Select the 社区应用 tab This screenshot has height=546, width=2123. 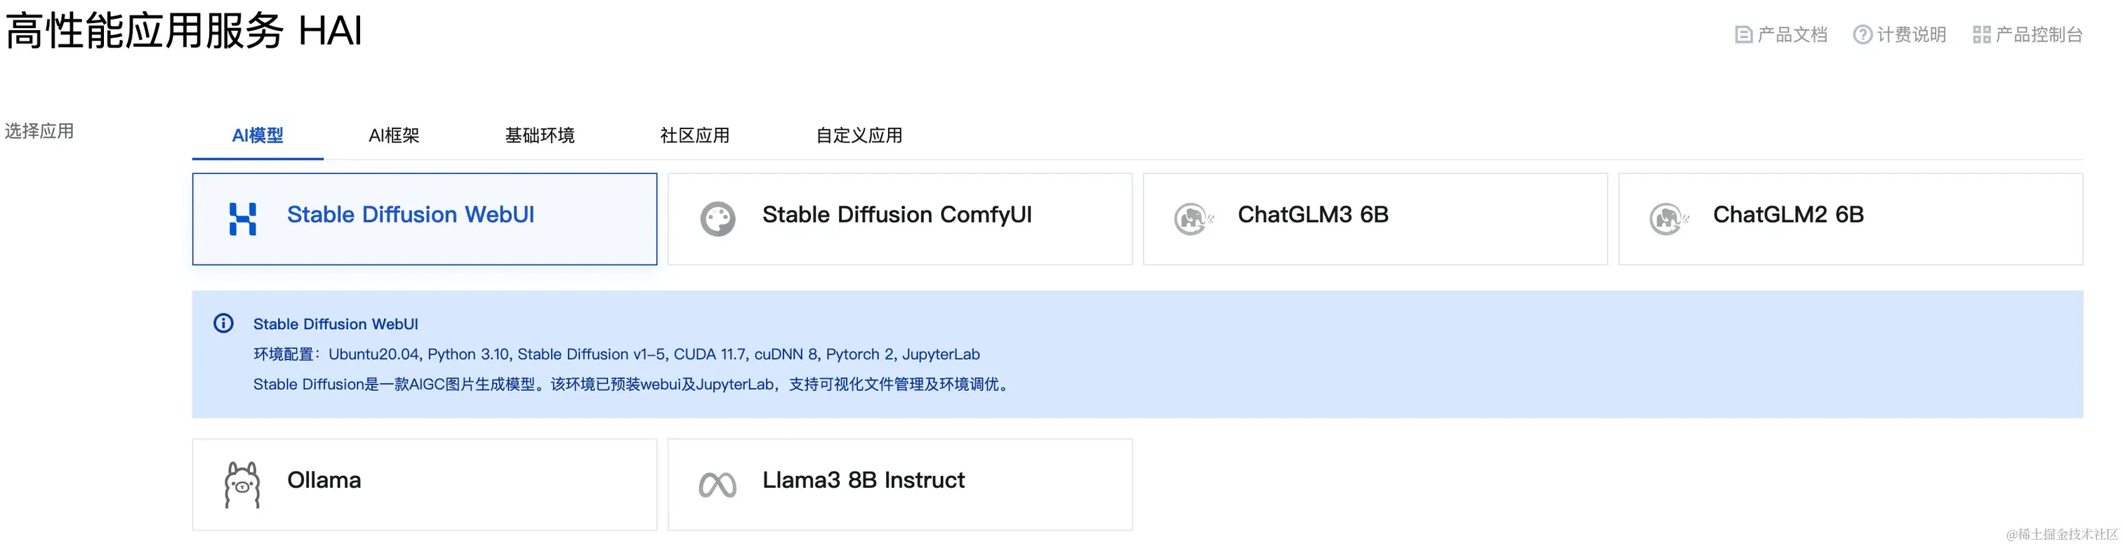point(694,135)
